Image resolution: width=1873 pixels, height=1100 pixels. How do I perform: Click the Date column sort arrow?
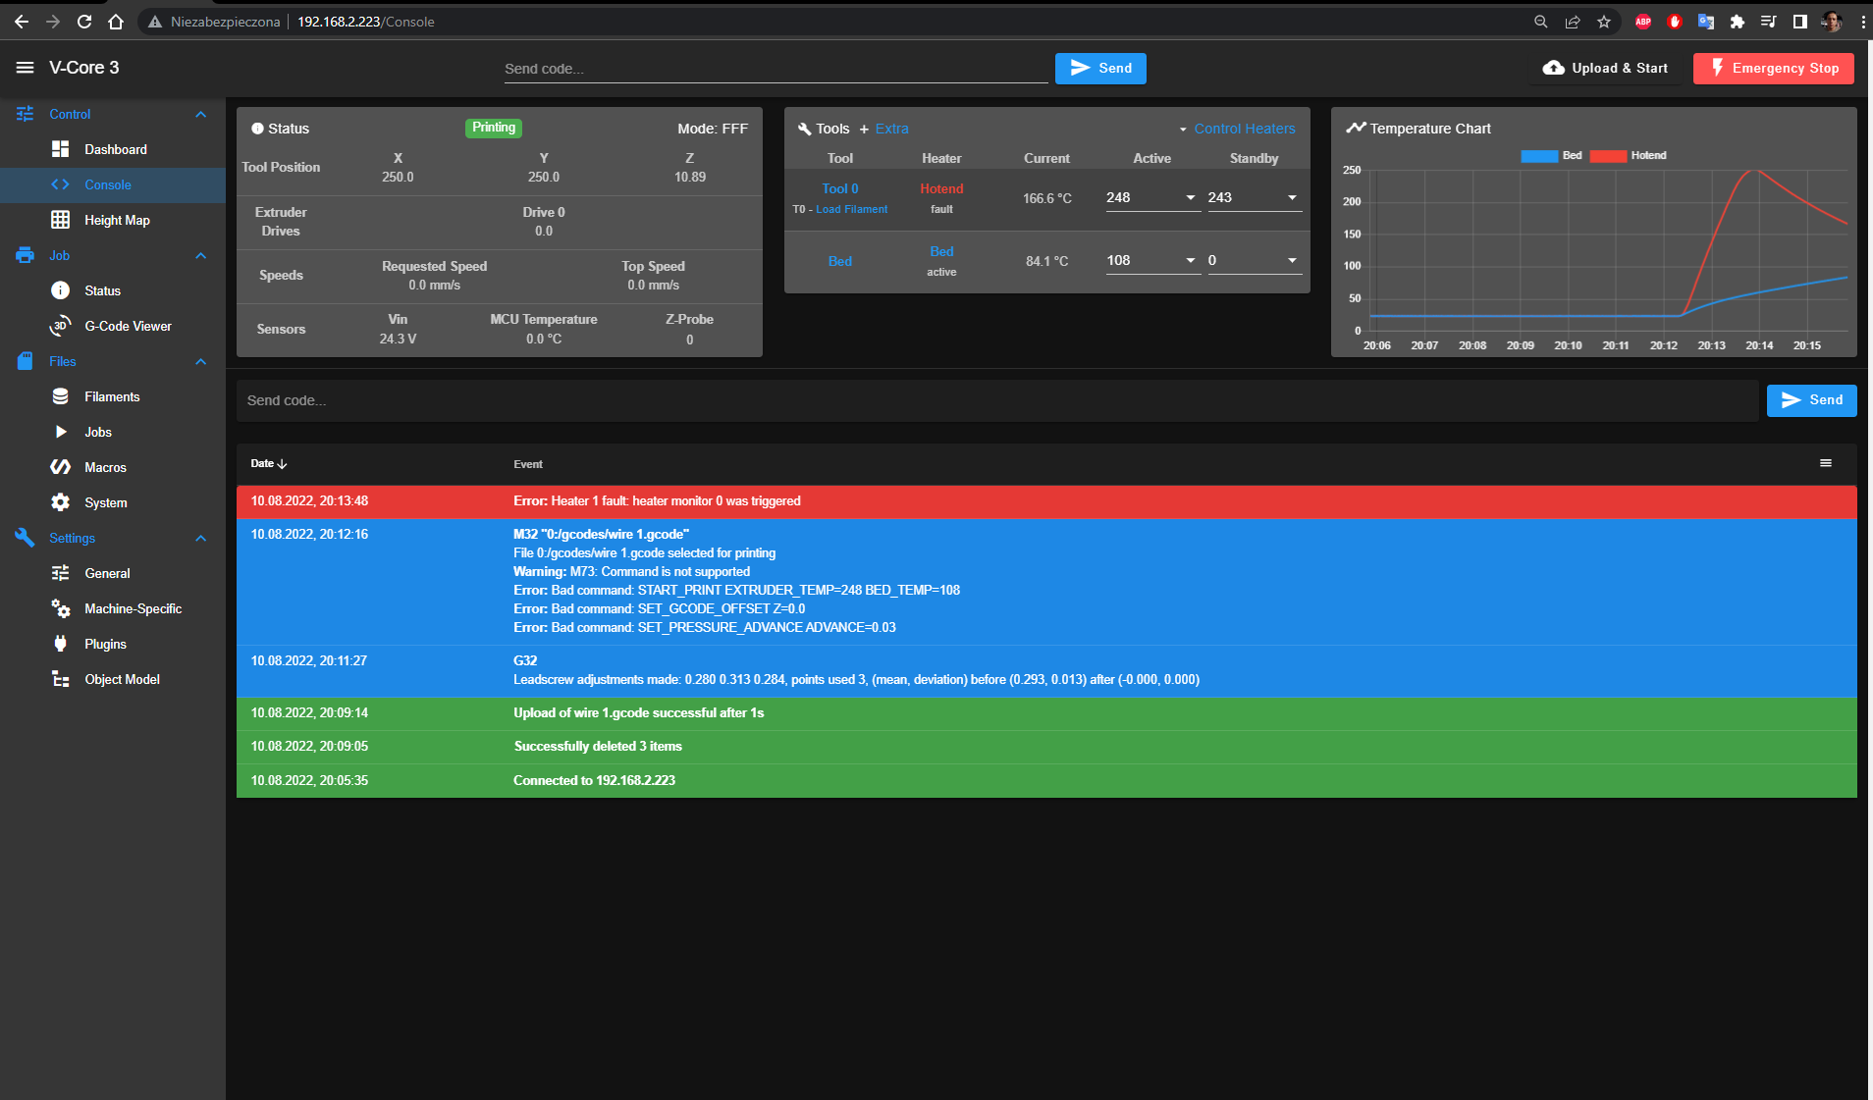click(x=283, y=464)
